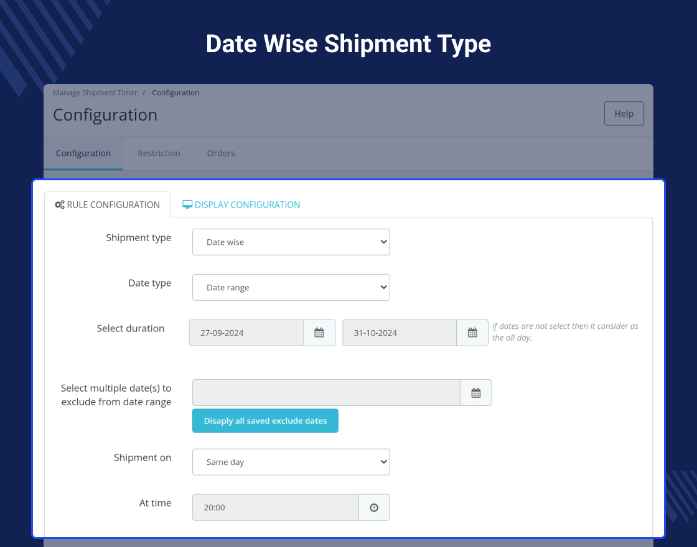Viewport: 697px width, 547px height.
Task: Click Disaply all saved exclude dates button
Action: click(265, 421)
